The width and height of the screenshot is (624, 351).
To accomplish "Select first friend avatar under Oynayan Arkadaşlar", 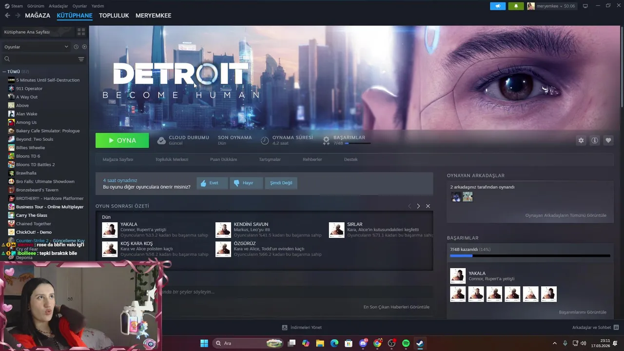I will (456, 196).
